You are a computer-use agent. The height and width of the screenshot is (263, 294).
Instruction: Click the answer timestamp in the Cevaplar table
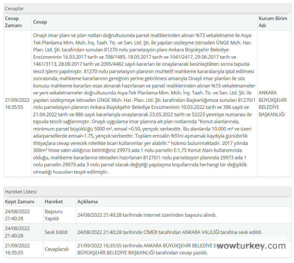17,104
